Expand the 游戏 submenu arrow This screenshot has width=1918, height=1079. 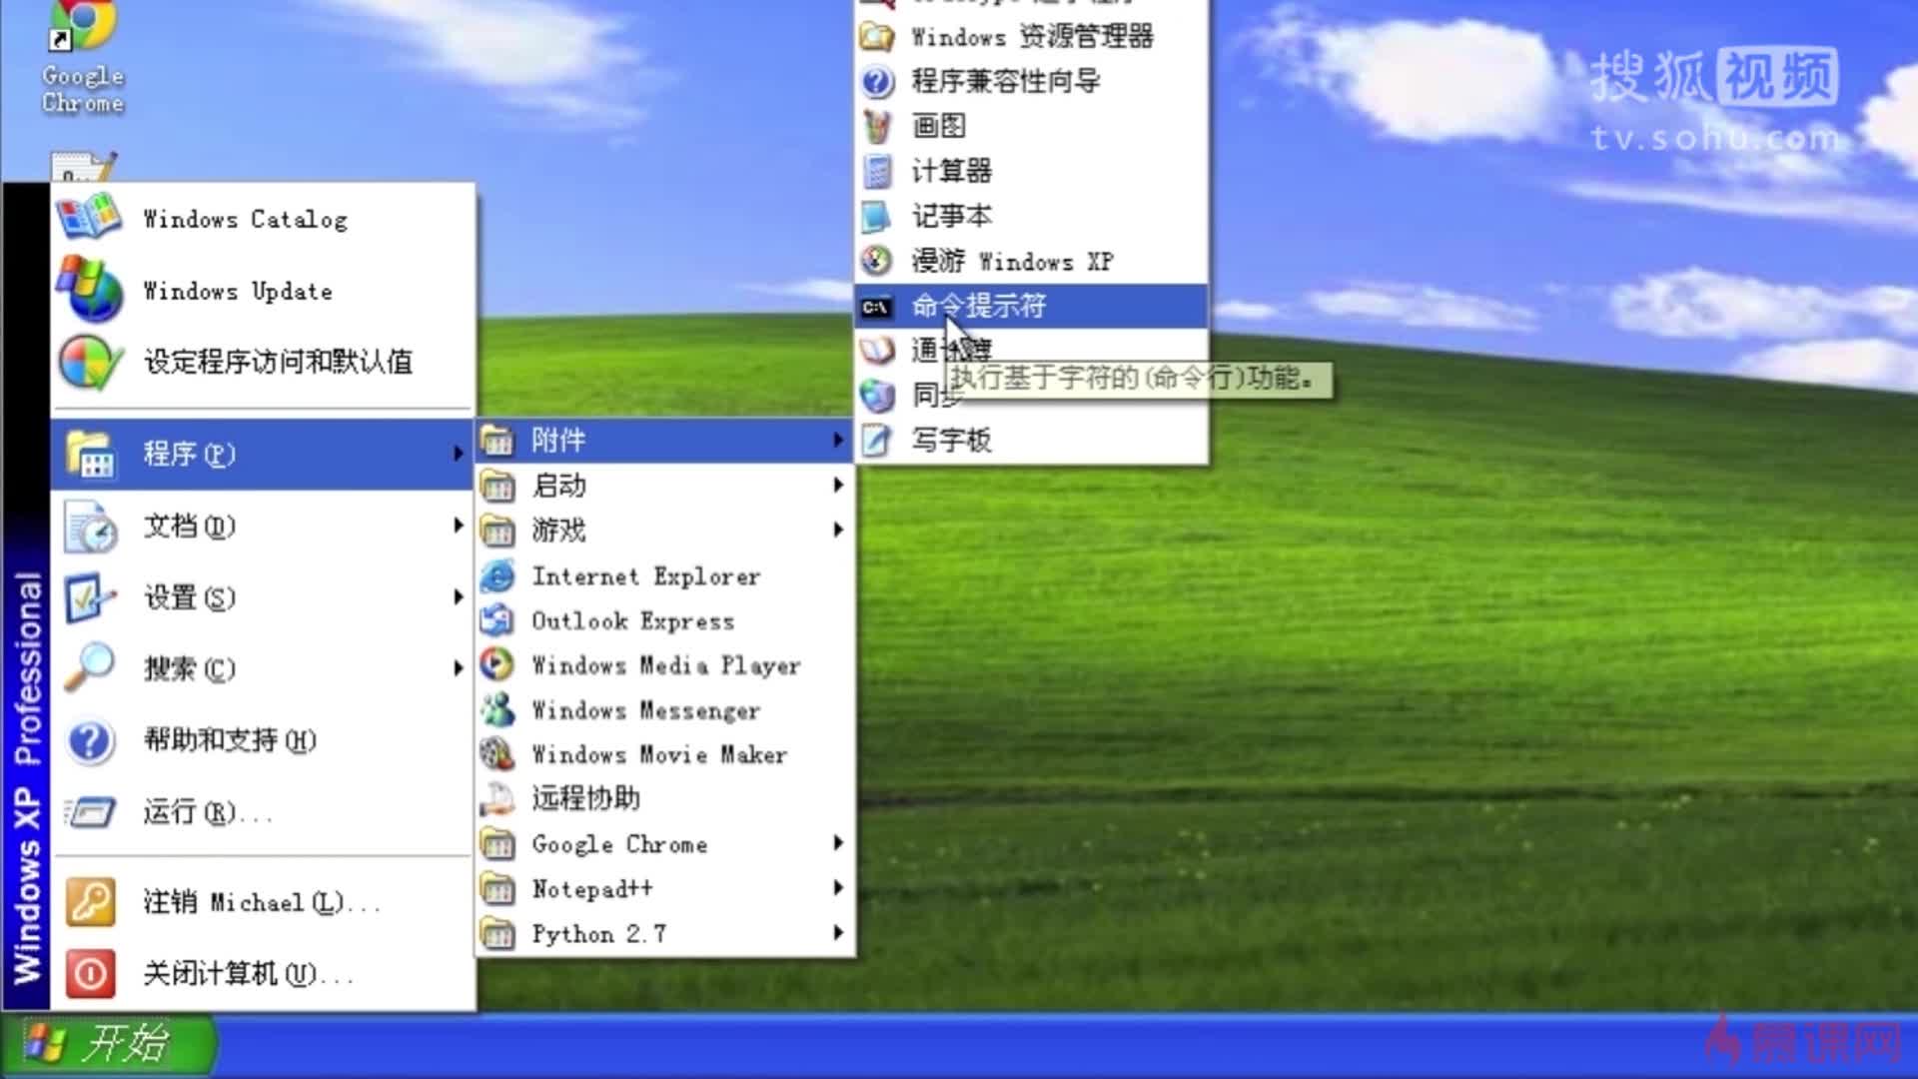(837, 530)
